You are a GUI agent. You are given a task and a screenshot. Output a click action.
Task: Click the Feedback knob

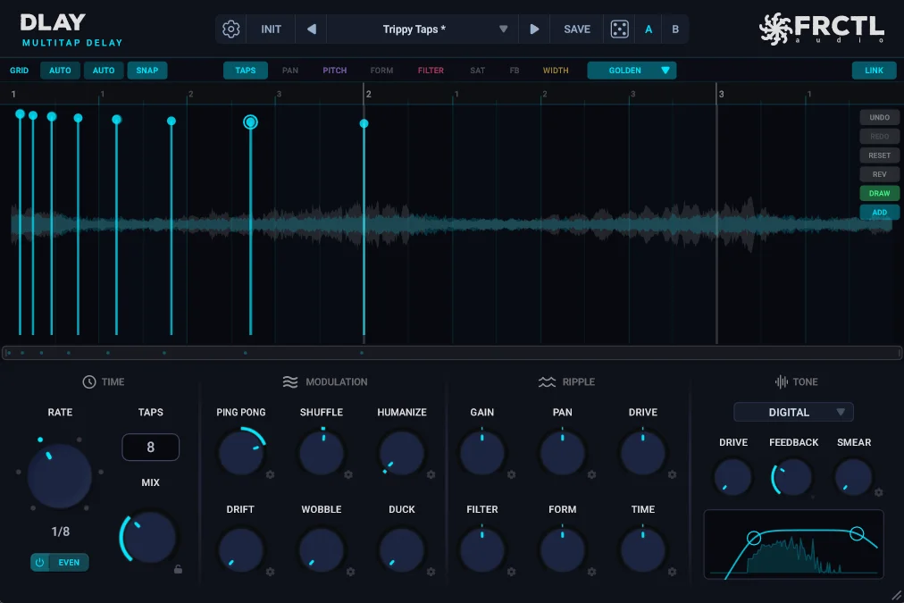click(792, 478)
